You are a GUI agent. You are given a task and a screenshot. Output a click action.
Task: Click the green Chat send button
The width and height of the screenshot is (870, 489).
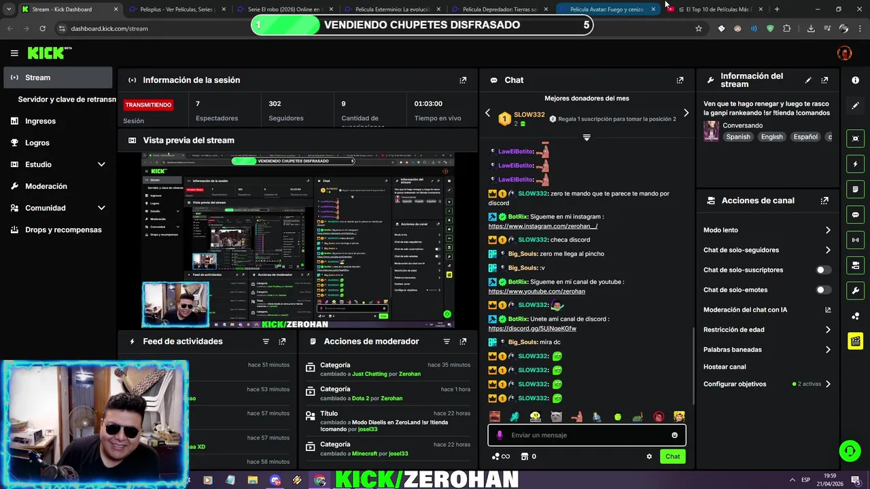pos(672,456)
